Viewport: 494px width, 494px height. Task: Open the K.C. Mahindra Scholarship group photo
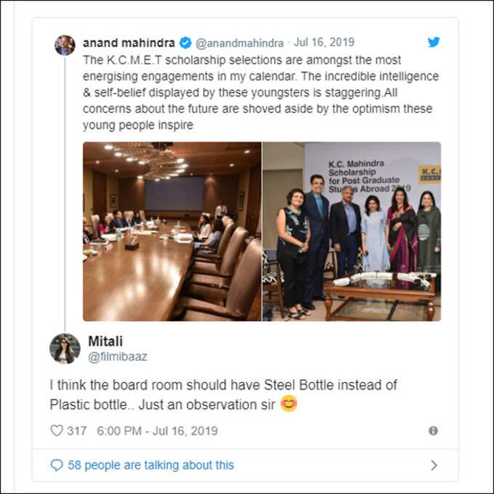352,232
